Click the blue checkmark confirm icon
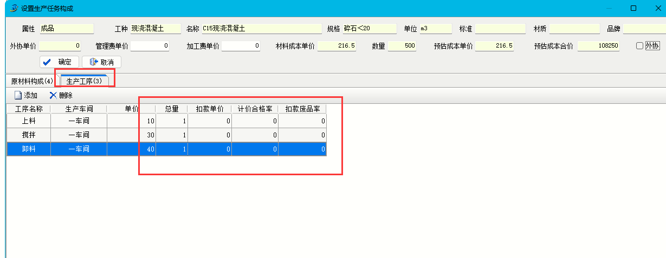This screenshot has width=666, height=258. [48, 62]
